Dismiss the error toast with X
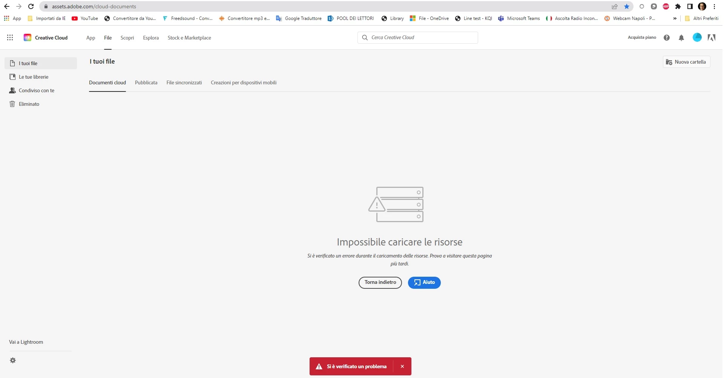Image resolution: width=724 pixels, height=378 pixels. 402,366
